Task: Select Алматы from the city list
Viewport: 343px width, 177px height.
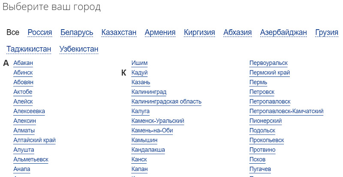Action: [x=24, y=130]
